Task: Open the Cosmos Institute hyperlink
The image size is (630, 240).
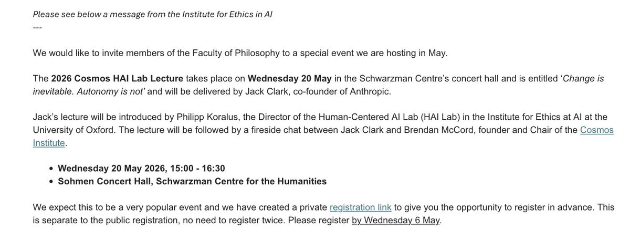Action: click(596, 136)
